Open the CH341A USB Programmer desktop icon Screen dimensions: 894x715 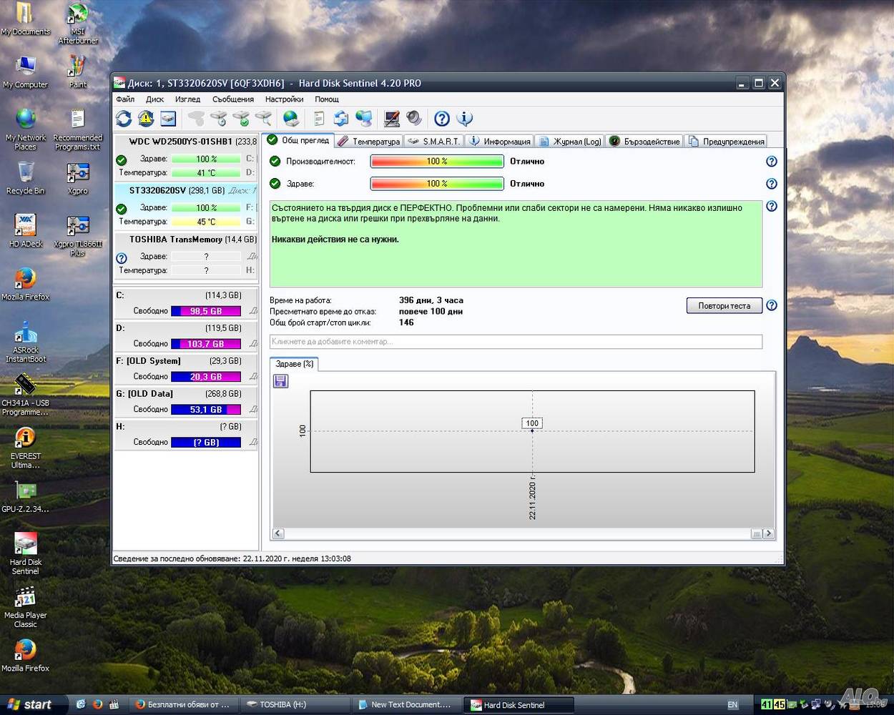point(25,395)
